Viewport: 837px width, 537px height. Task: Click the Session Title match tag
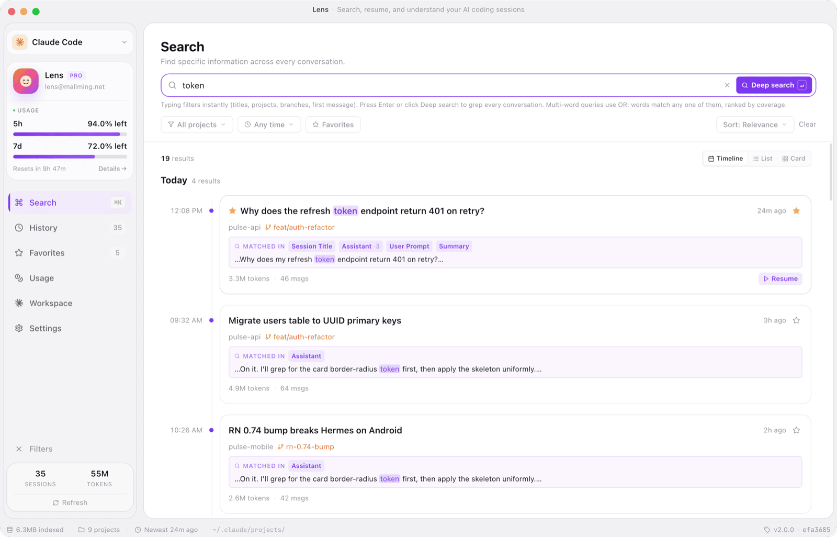[x=312, y=247]
